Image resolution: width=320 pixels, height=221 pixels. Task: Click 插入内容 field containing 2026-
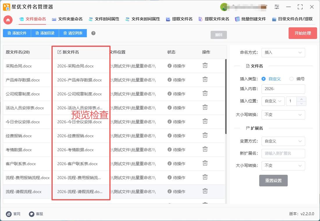[x=283, y=89]
